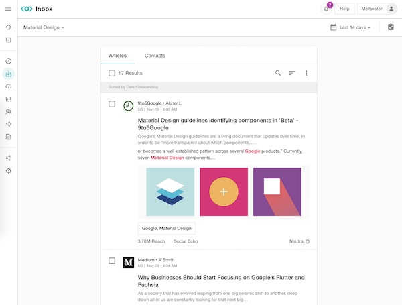Click the Inbox page title

point(44,9)
